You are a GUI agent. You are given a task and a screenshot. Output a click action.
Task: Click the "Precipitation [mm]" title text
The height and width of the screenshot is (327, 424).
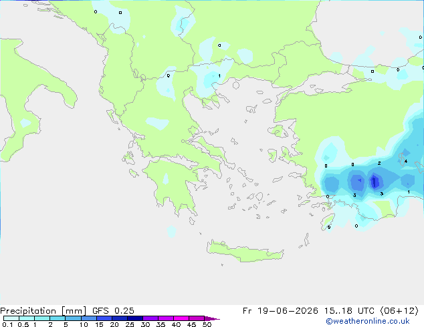[x=43, y=311]
